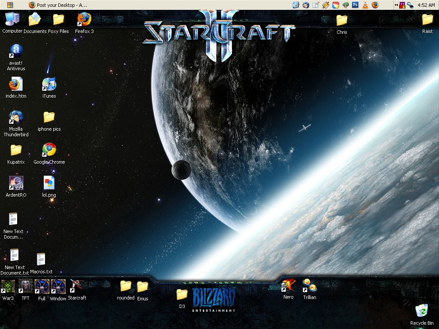The height and width of the screenshot is (329, 439).
Task: Launch Thunderbird from the quick launch bar
Action: 306,5
